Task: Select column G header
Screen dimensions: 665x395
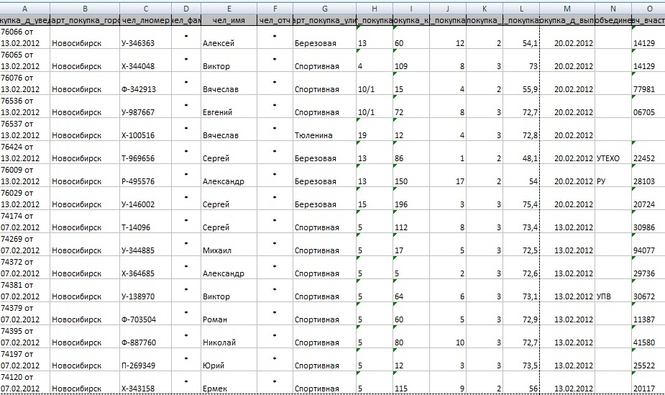Action: tap(324, 8)
